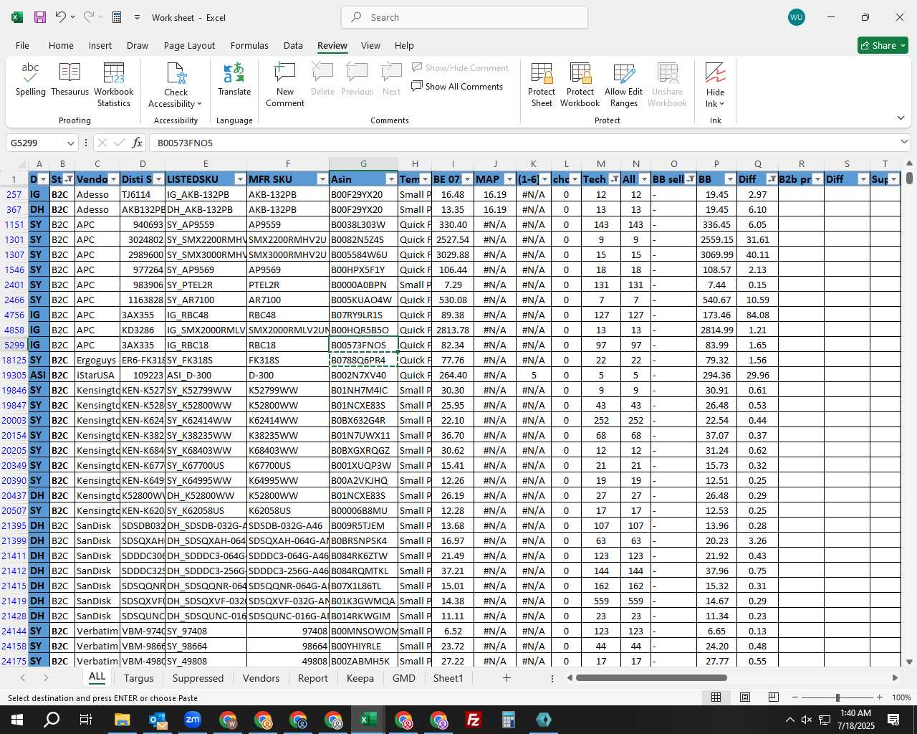Click the zoom out minus button
This screenshot has height=734, width=917.
(x=795, y=697)
